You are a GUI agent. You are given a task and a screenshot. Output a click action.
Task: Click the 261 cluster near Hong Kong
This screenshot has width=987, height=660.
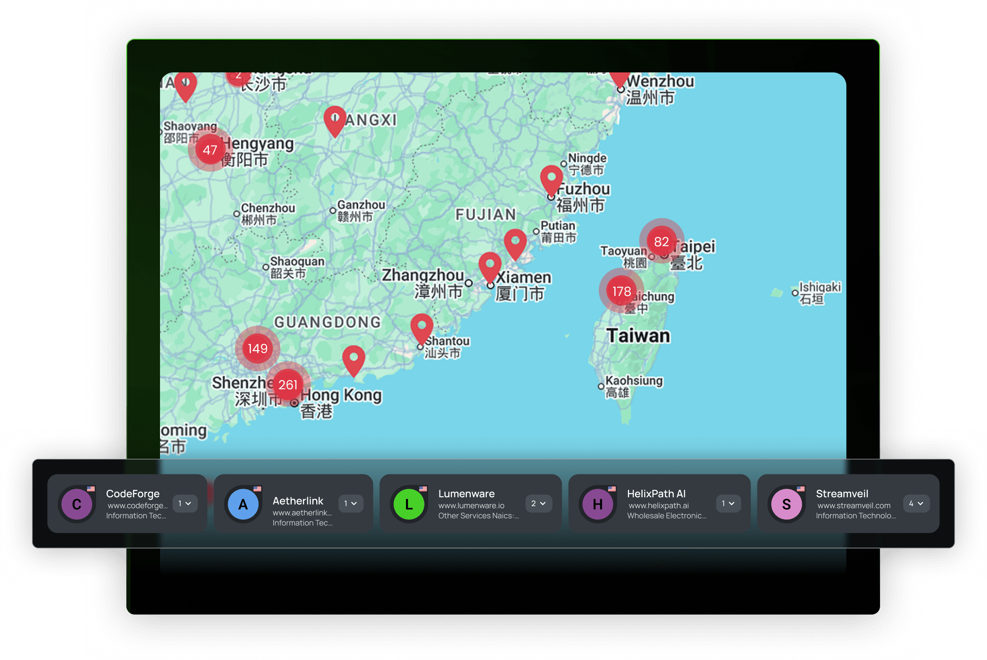point(288,384)
